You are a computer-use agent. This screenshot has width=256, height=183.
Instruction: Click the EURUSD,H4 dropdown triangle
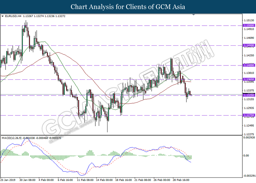coord(3,16)
